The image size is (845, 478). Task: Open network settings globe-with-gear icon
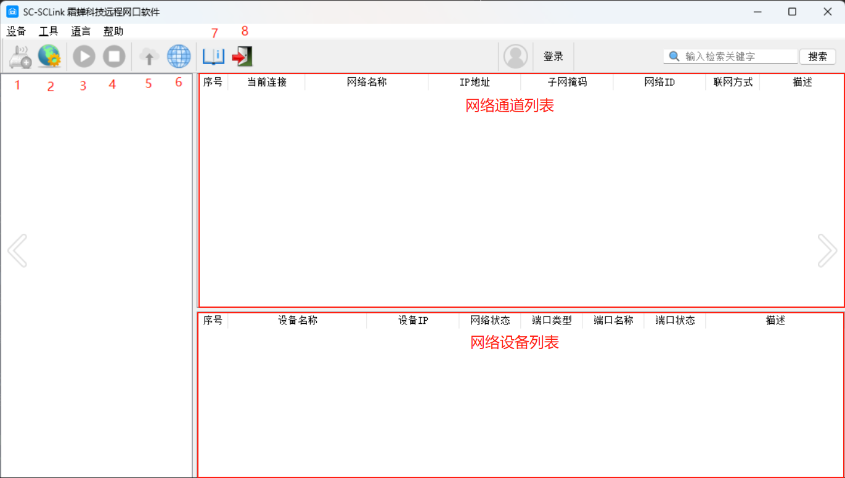pyautogui.click(x=49, y=57)
